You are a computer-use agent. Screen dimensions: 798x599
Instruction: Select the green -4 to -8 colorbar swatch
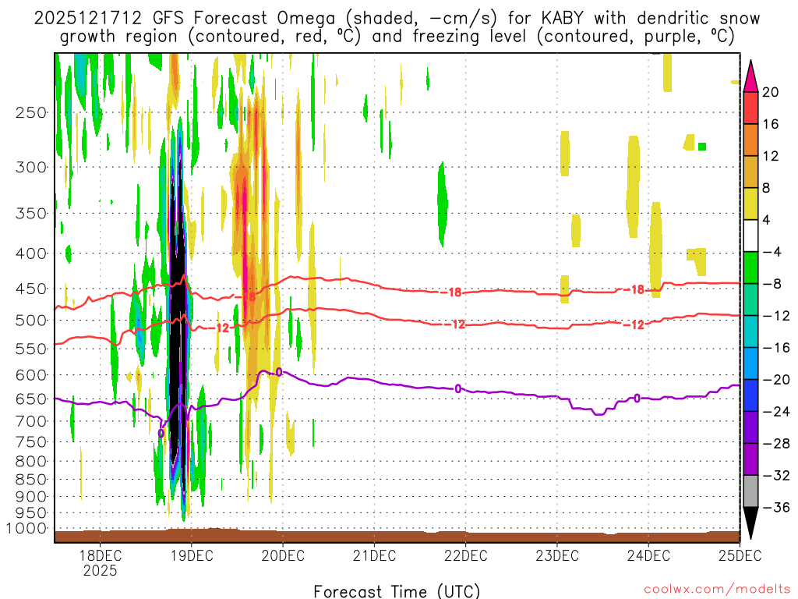[750, 268]
